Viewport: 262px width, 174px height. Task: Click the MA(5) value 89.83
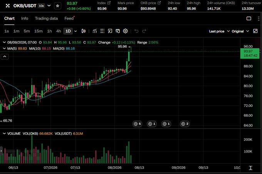22,48
